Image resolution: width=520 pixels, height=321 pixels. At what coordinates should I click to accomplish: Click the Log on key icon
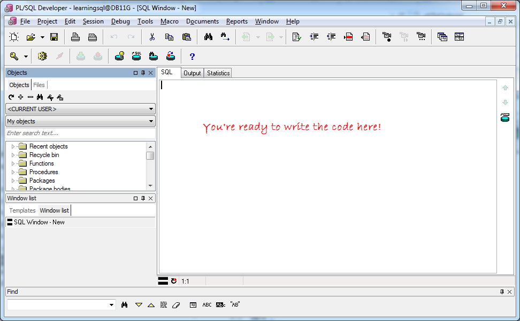tap(14, 56)
